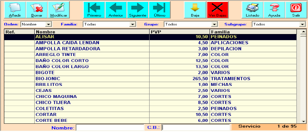Select the CHICO MAQUINA row
This screenshot has height=132, width=308.
[x=150, y=97]
